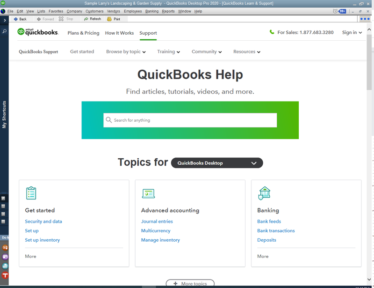Expand the Community dropdown menu

[x=207, y=52]
